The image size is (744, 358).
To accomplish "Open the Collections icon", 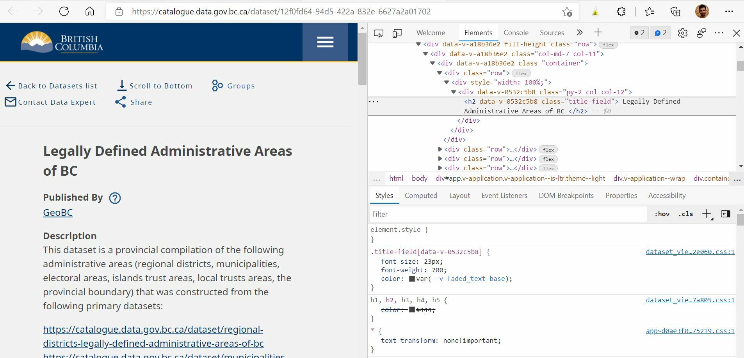I will (675, 12).
